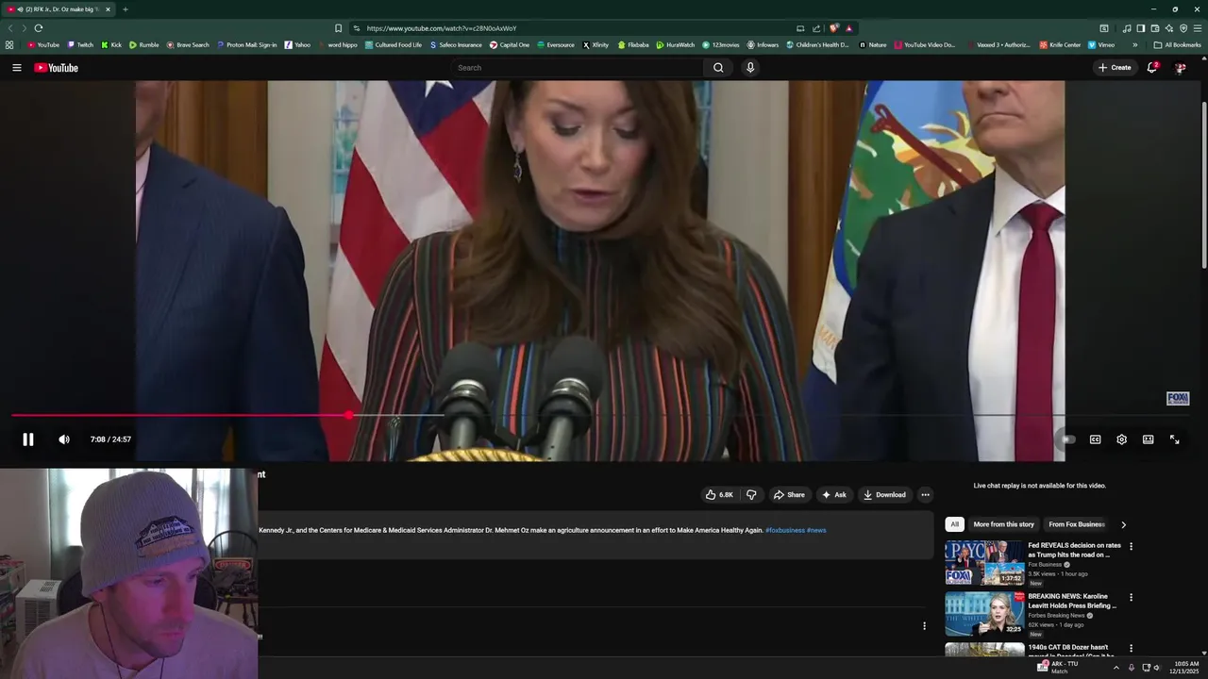Open the Xfinity bookmark
The width and height of the screenshot is (1208, 679).
pyautogui.click(x=596, y=44)
